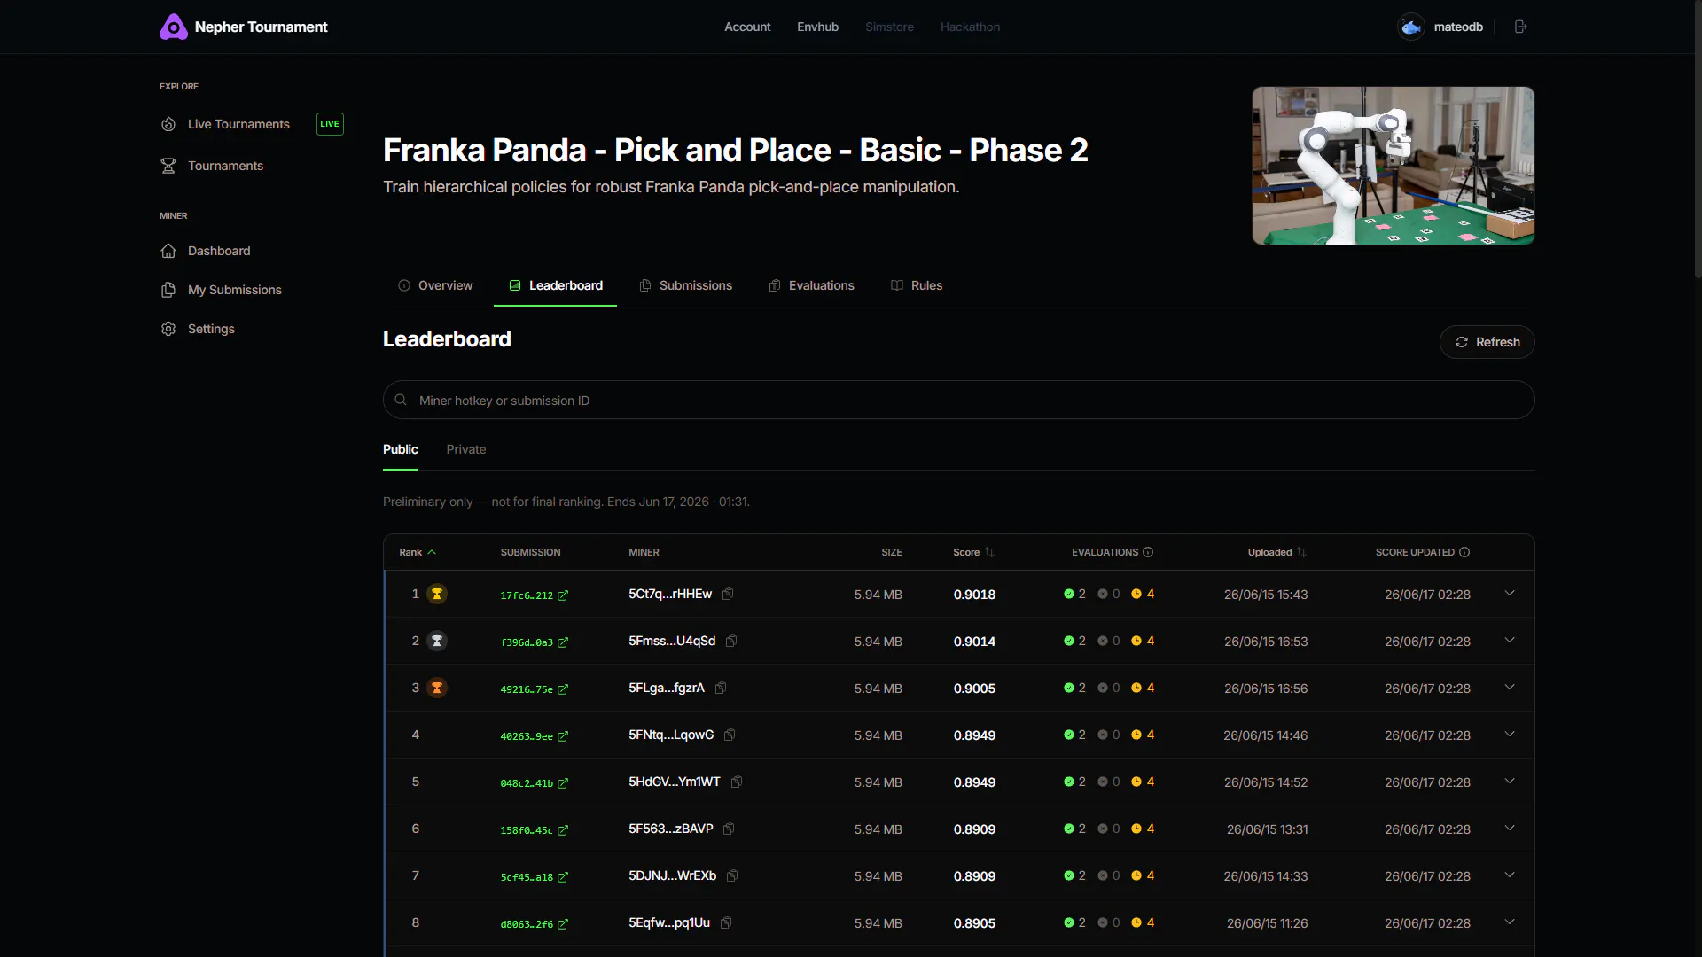1702x957 pixels.
Task: Open external link for submission 40263…9ee
Action: (563, 736)
